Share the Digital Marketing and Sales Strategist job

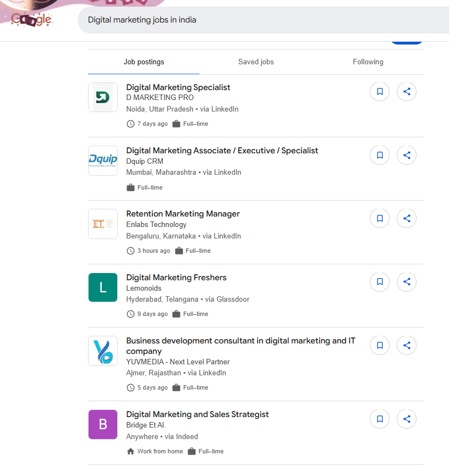click(x=407, y=419)
